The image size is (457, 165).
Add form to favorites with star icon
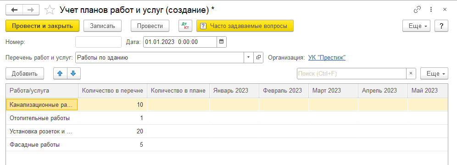click(50, 10)
